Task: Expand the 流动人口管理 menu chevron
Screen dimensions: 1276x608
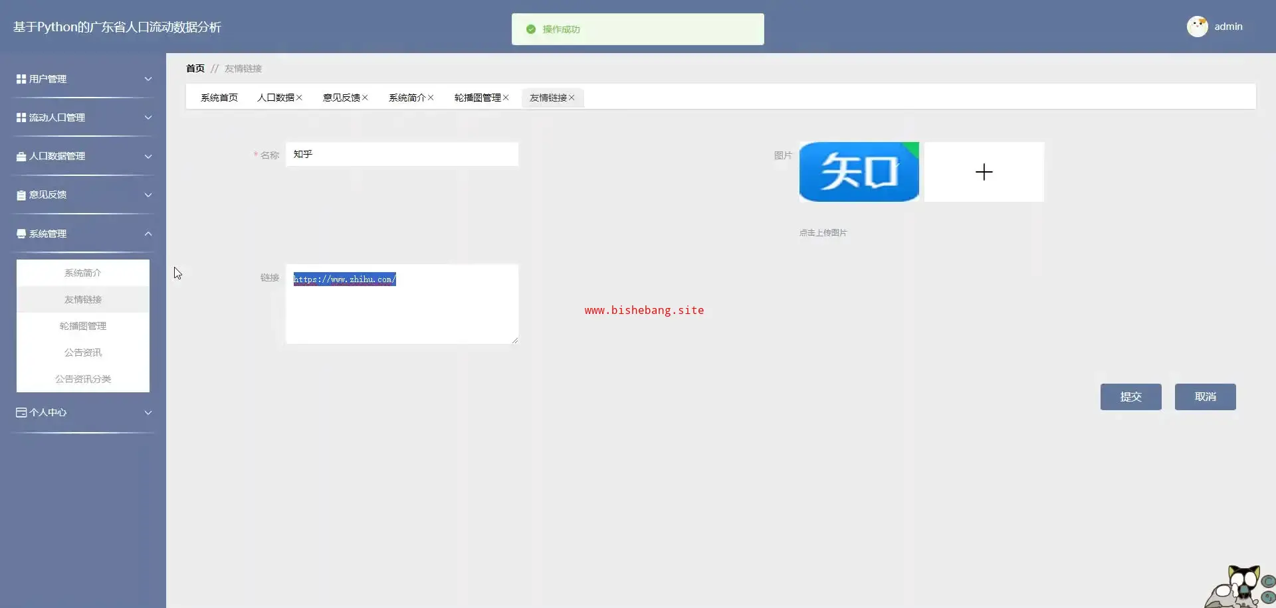Action: click(x=148, y=117)
